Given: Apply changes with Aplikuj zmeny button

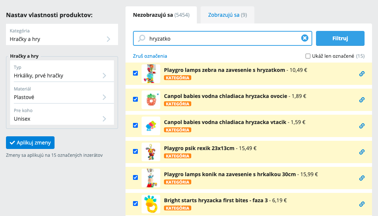Looking at the screenshot, I should click(x=30, y=143).
